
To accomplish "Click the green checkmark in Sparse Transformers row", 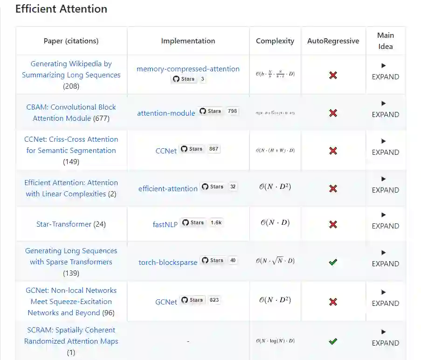I will pos(333,262).
